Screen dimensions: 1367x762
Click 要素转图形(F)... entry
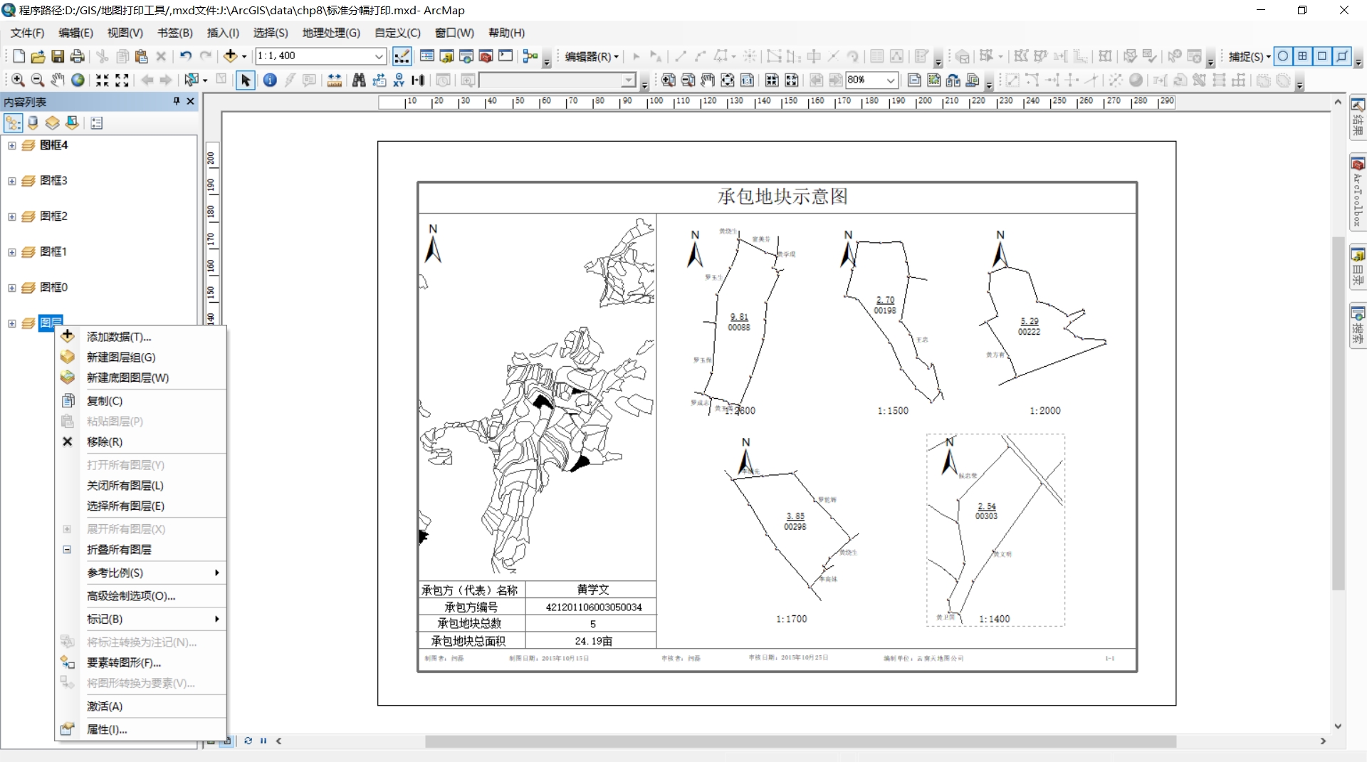click(x=141, y=663)
